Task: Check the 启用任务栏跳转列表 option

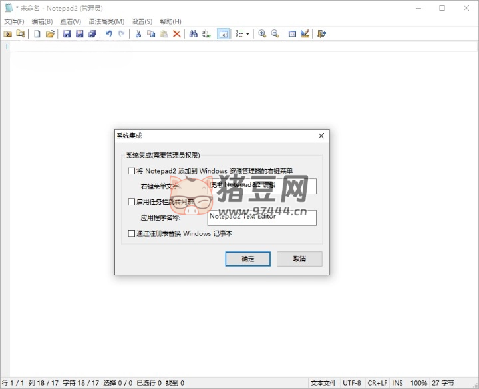Action: coord(131,201)
